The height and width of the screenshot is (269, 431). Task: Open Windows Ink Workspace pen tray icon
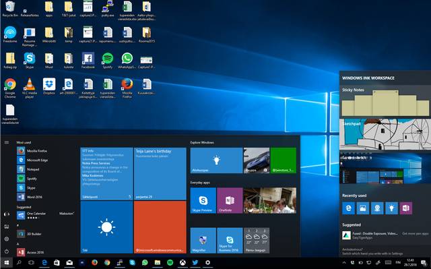pyautogui.click(x=378, y=263)
